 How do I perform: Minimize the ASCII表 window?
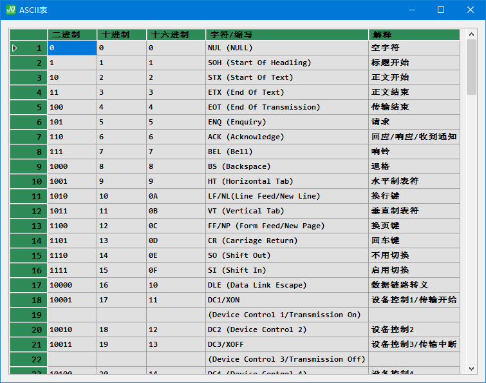412,10
